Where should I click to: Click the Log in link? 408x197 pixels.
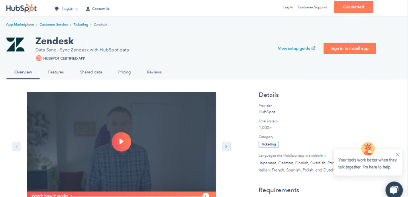click(x=288, y=7)
